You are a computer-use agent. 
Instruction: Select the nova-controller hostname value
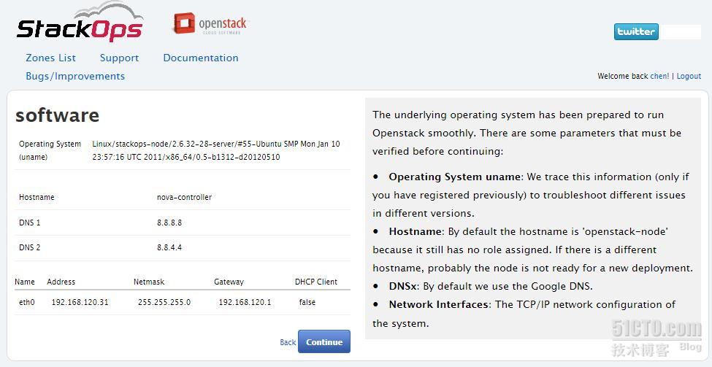pyautogui.click(x=184, y=197)
